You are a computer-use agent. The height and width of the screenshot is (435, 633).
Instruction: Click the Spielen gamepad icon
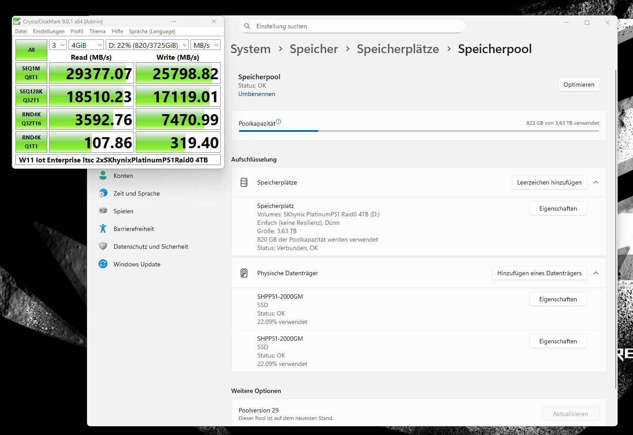pyautogui.click(x=103, y=211)
